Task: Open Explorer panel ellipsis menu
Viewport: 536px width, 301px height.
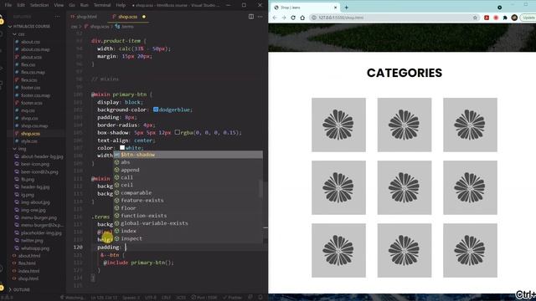Action: click(x=57, y=17)
